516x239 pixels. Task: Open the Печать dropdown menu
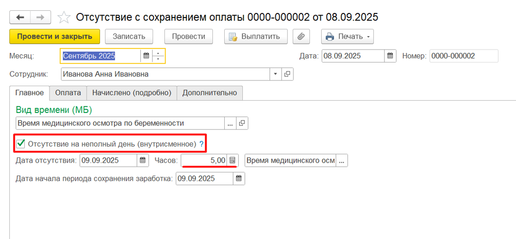point(347,37)
